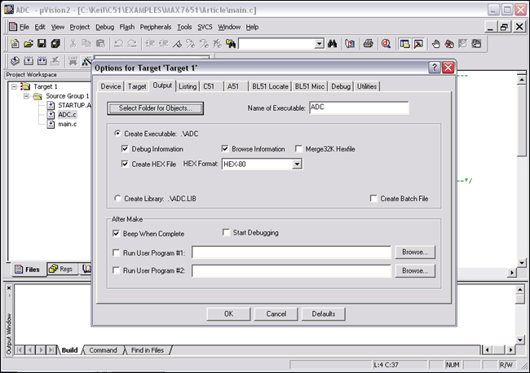This screenshot has width=530, height=373.
Task: Switch to the Listing tab
Action: tap(188, 86)
